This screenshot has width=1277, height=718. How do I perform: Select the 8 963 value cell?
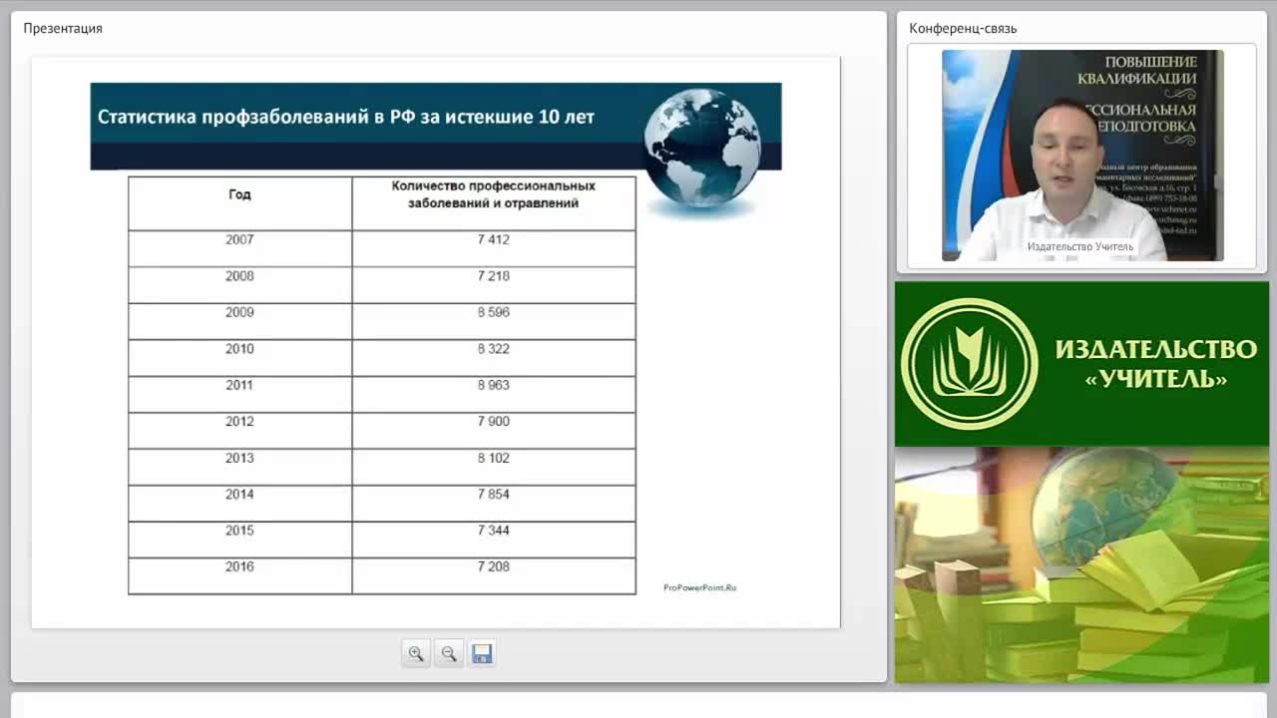coord(494,394)
